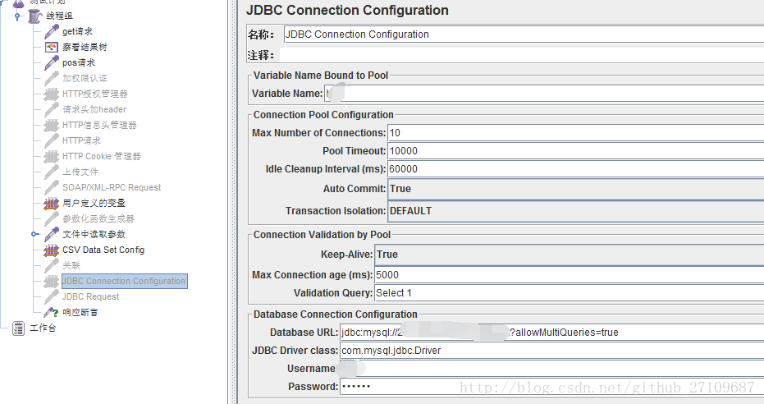Click the 线程组 thread group icon
This screenshot has width=764, height=404.
click(35, 16)
